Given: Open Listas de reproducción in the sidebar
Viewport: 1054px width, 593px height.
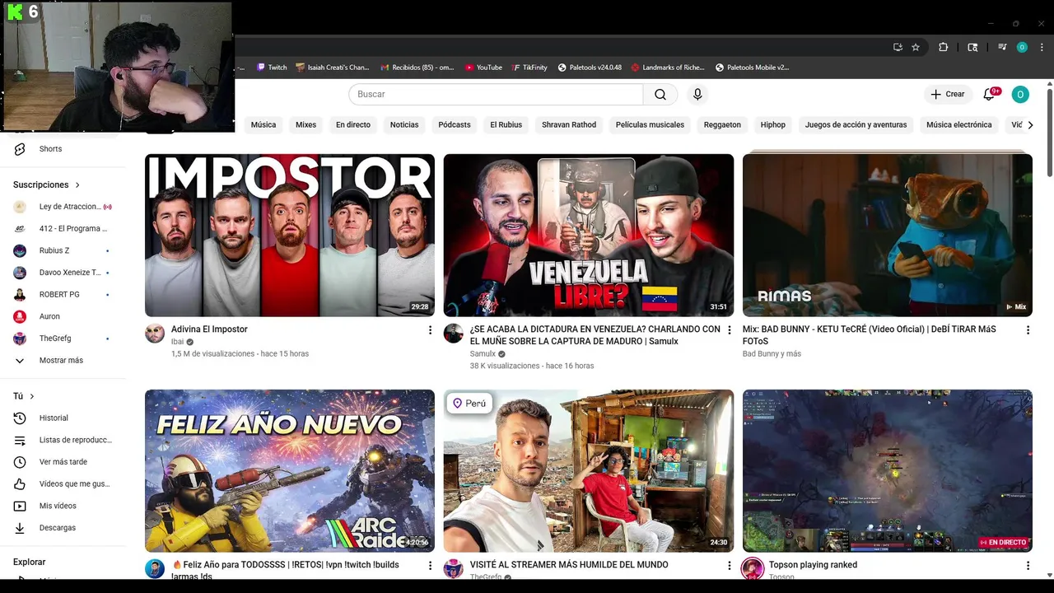Looking at the screenshot, I should pyautogui.click(x=64, y=440).
